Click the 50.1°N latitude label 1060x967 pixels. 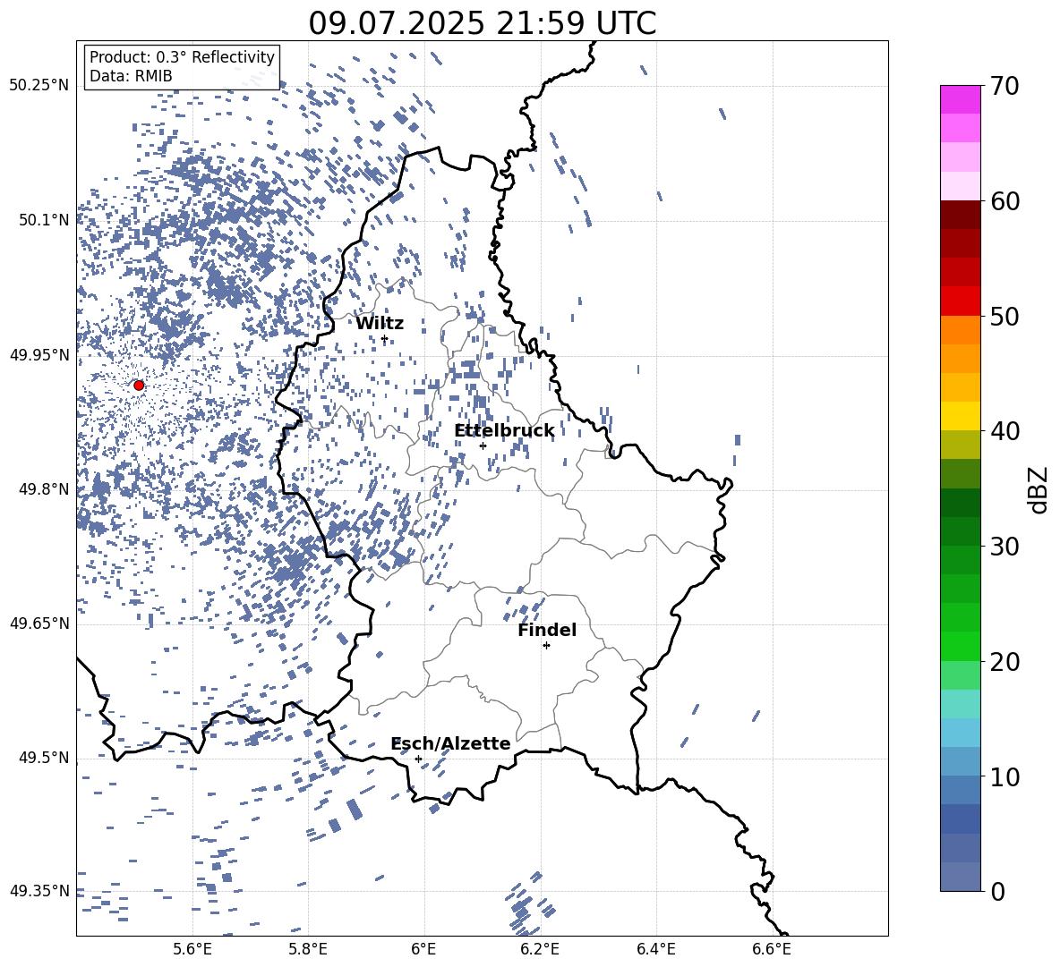(x=44, y=220)
